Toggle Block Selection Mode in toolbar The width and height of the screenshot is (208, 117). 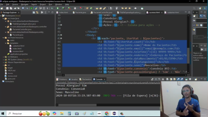pyautogui.click(x=44, y=8)
